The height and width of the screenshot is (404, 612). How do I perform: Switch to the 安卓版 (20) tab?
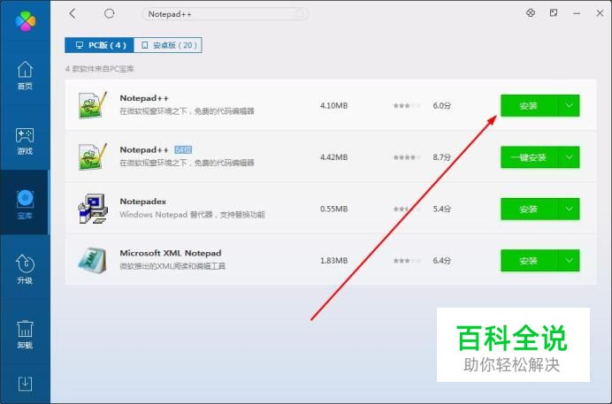click(168, 45)
